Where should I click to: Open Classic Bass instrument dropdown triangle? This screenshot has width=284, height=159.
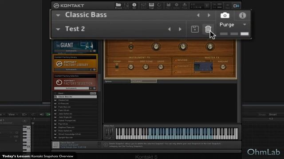pos(58,15)
